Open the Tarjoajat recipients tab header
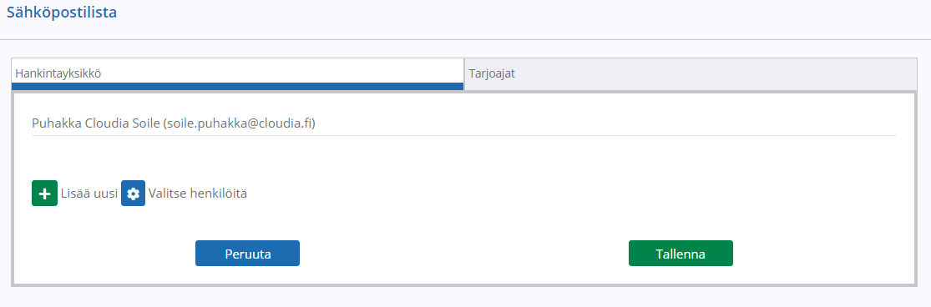The image size is (931, 307). [691, 74]
